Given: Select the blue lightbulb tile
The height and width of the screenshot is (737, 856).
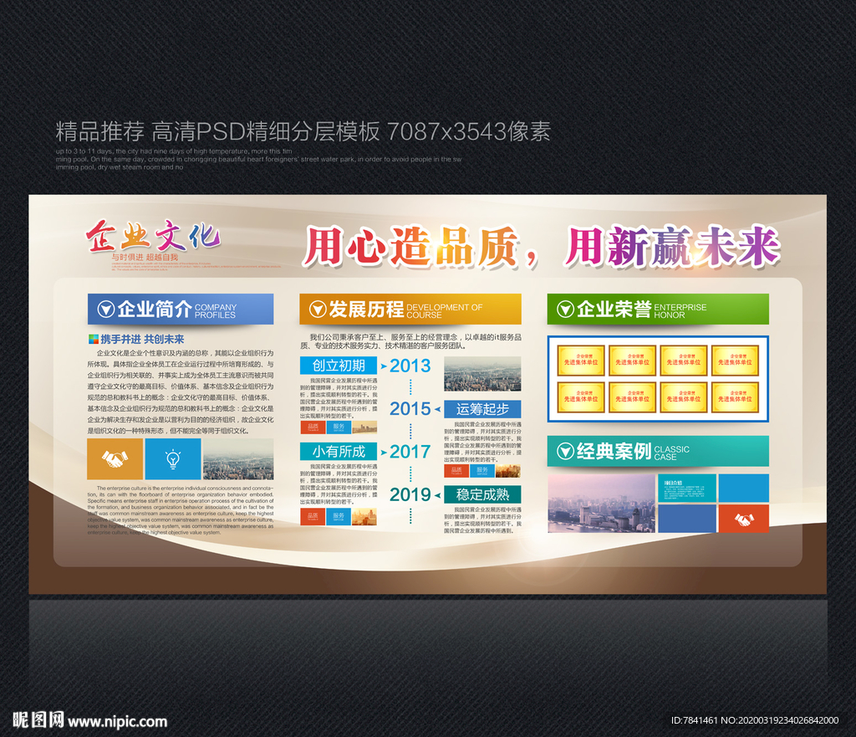Looking at the screenshot, I should [x=172, y=459].
